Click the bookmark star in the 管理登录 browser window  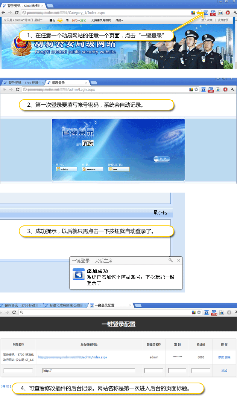click(196, 90)
